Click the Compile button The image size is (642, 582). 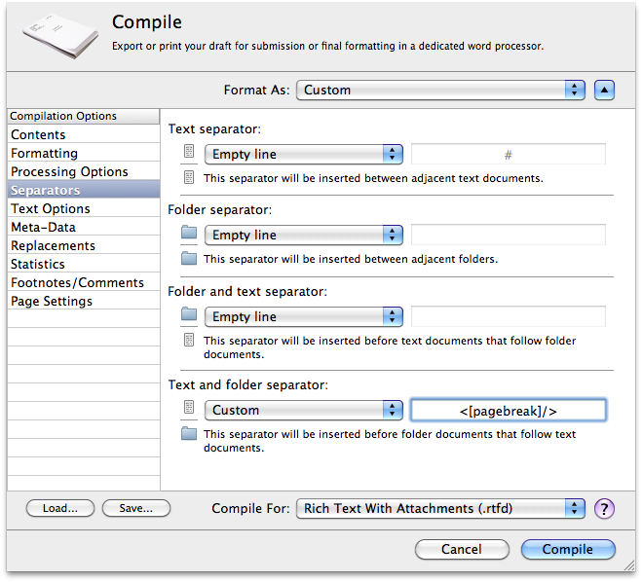(568, 549)
